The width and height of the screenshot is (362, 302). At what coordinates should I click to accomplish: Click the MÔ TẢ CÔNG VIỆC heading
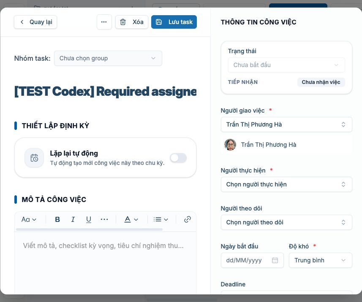(54, 200)
